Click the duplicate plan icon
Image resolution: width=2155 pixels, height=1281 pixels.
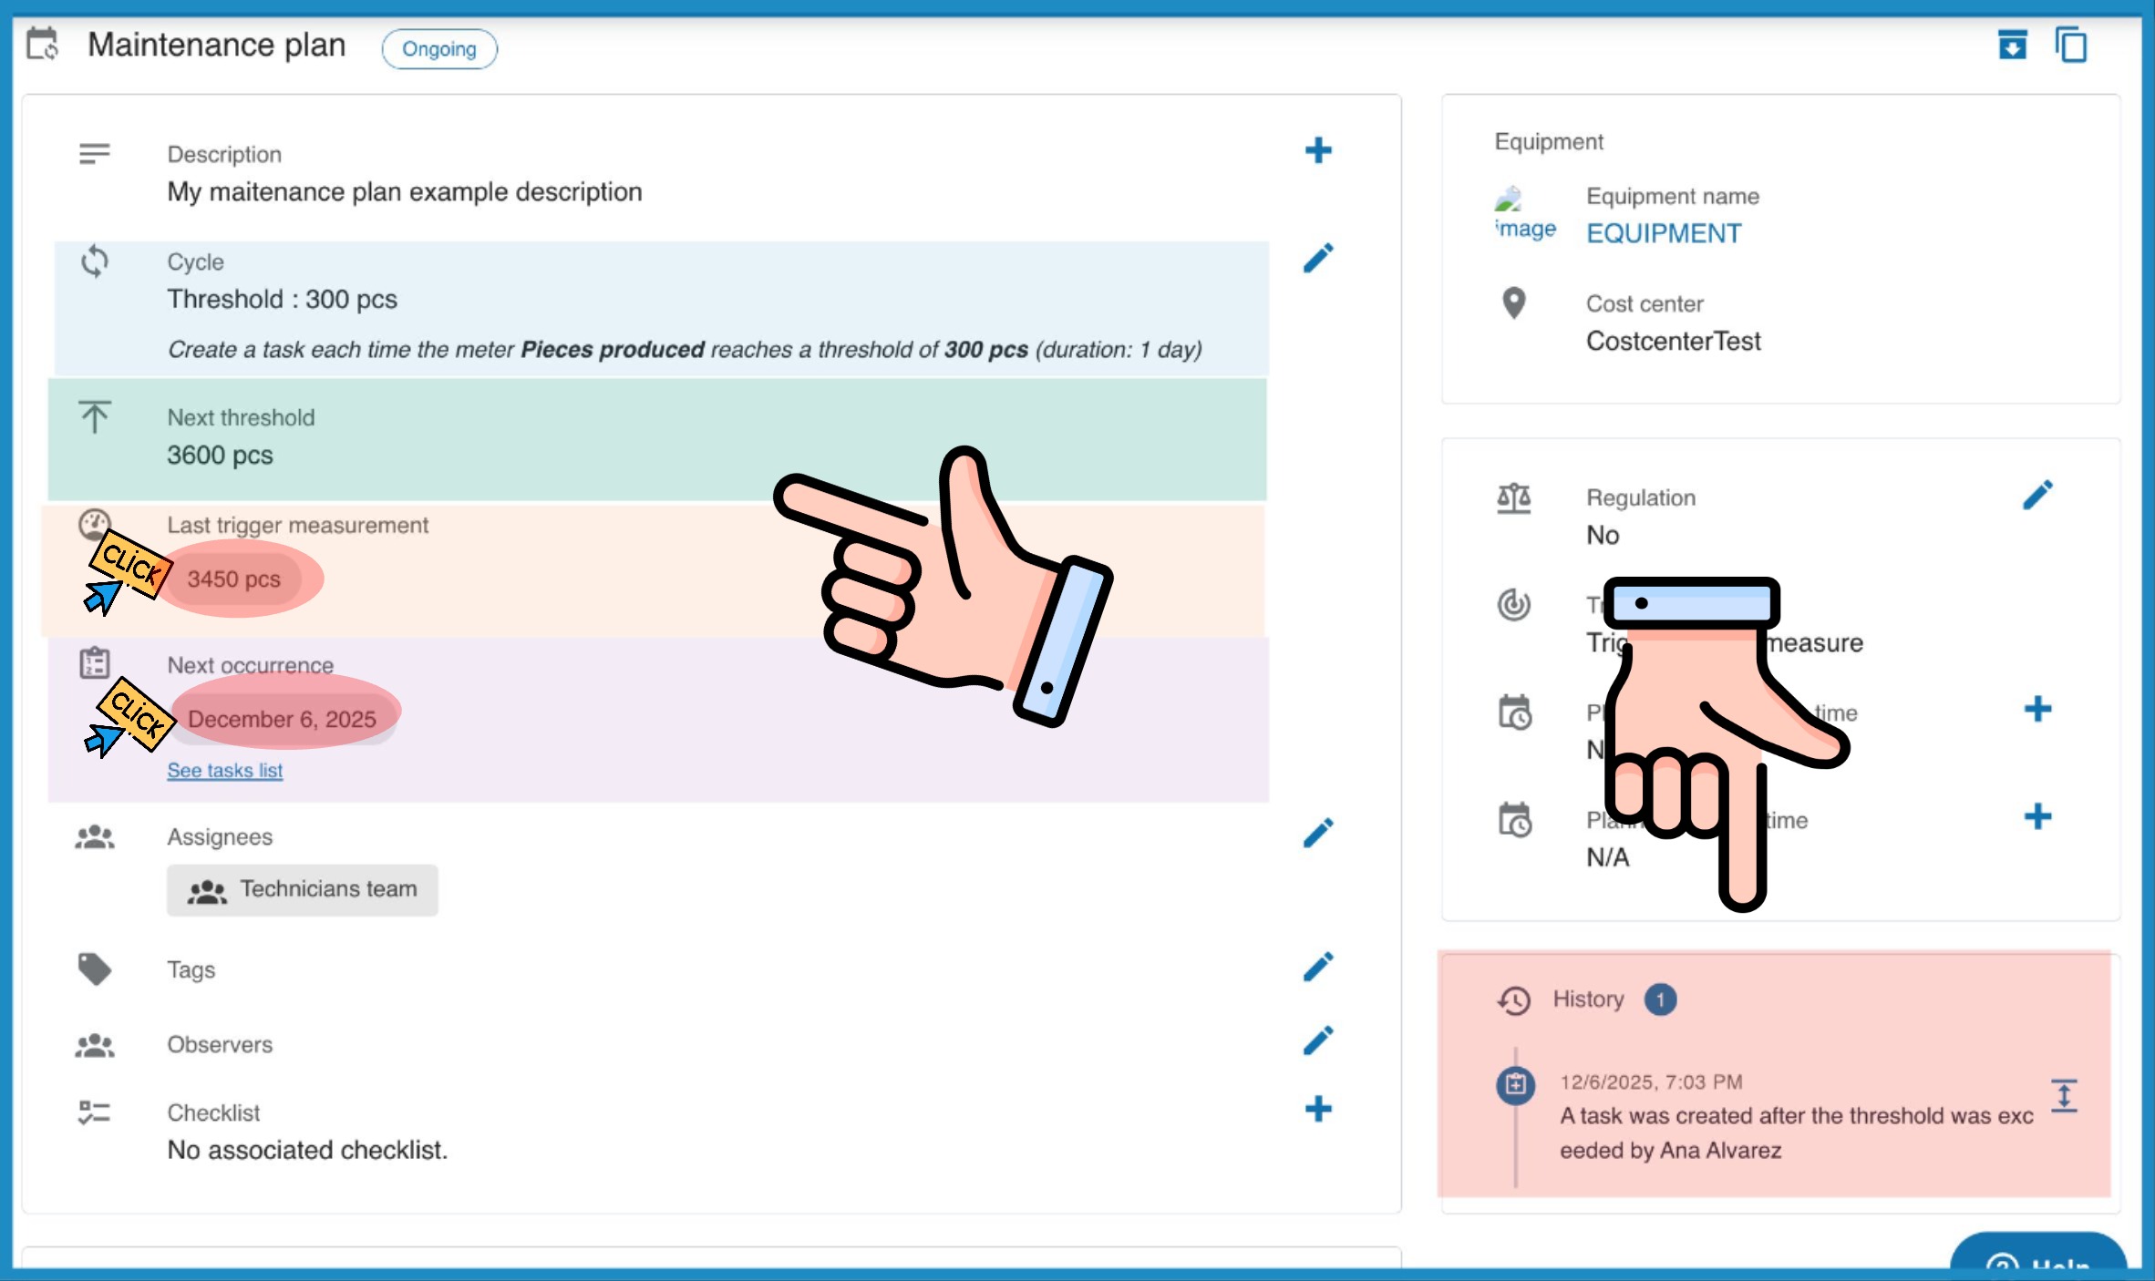click(2071, 46)
